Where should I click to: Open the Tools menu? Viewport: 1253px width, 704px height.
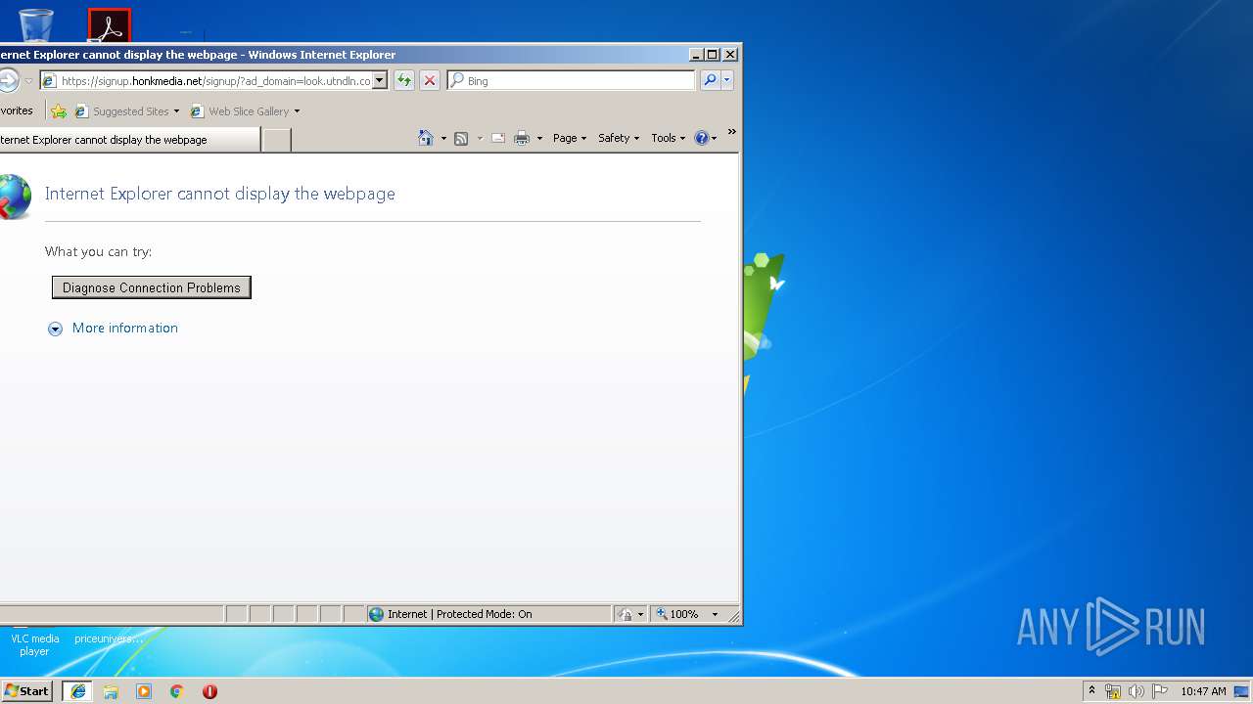669,138
